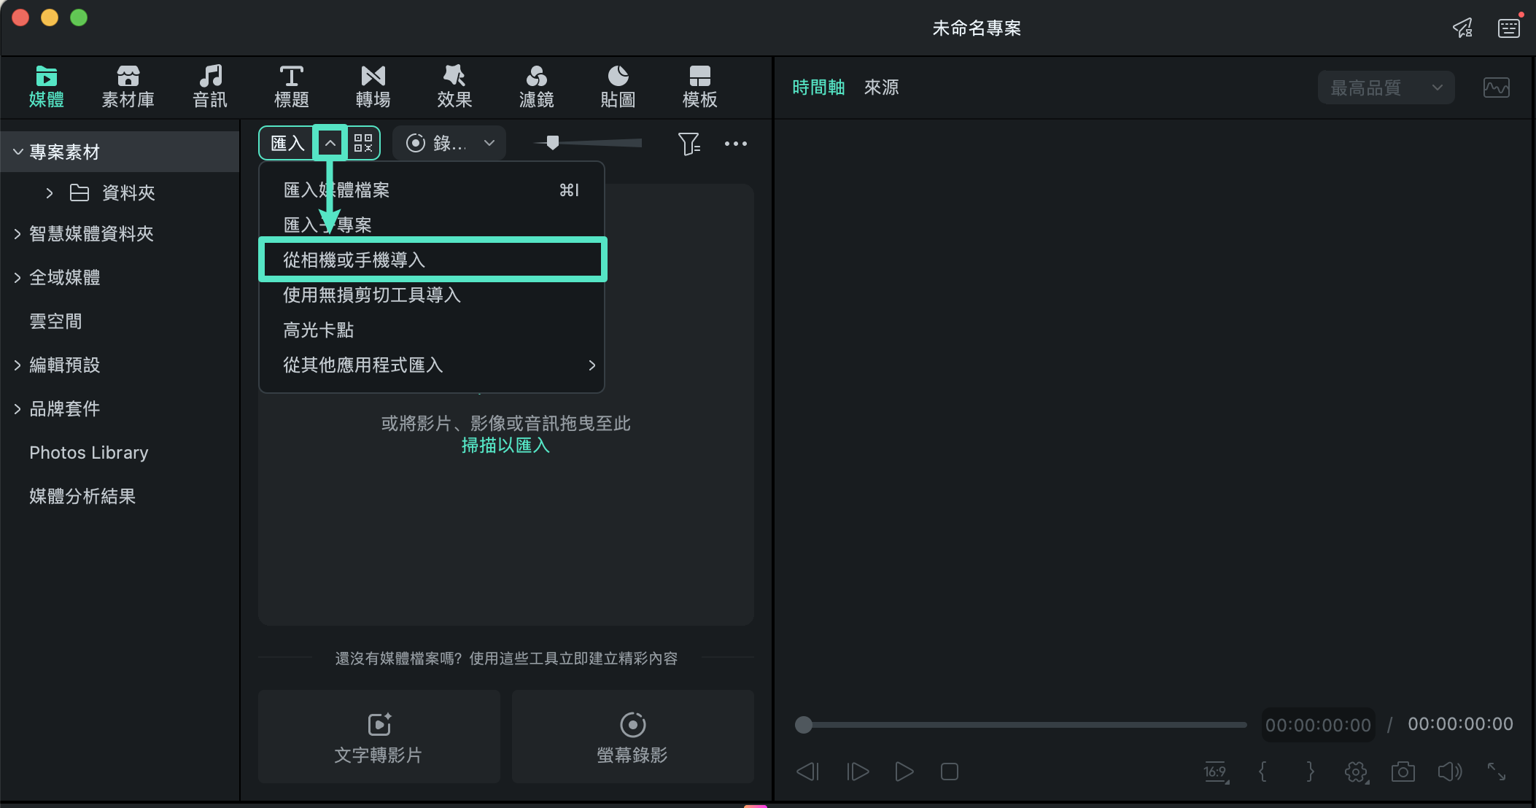Image resolution: width=1536 pixels, height=808 pixels.
Task: Click the mark-out right brace icon
Action: point(1310,772)
